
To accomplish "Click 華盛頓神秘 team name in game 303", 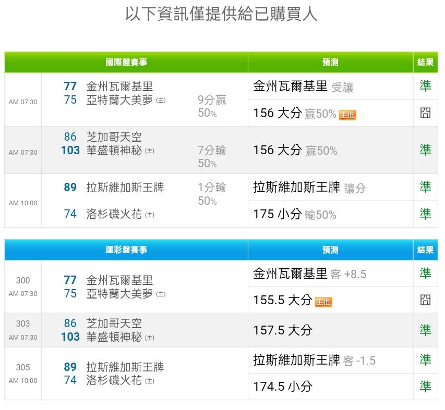I will [x=114, y=337].
